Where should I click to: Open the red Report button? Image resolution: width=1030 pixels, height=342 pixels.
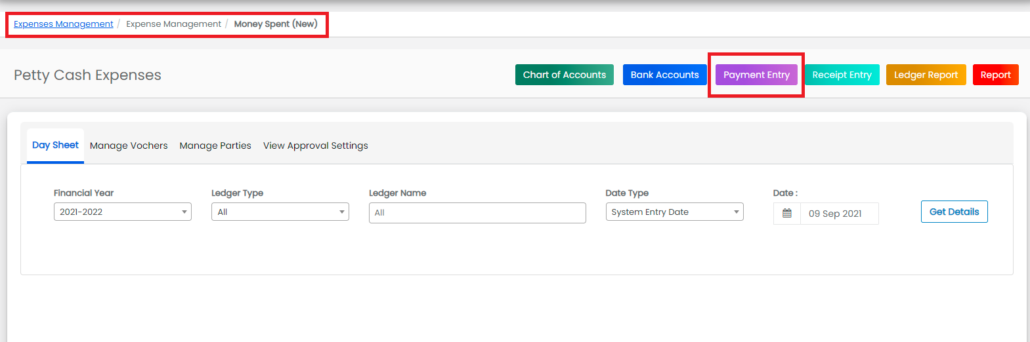tap(996, 75)
